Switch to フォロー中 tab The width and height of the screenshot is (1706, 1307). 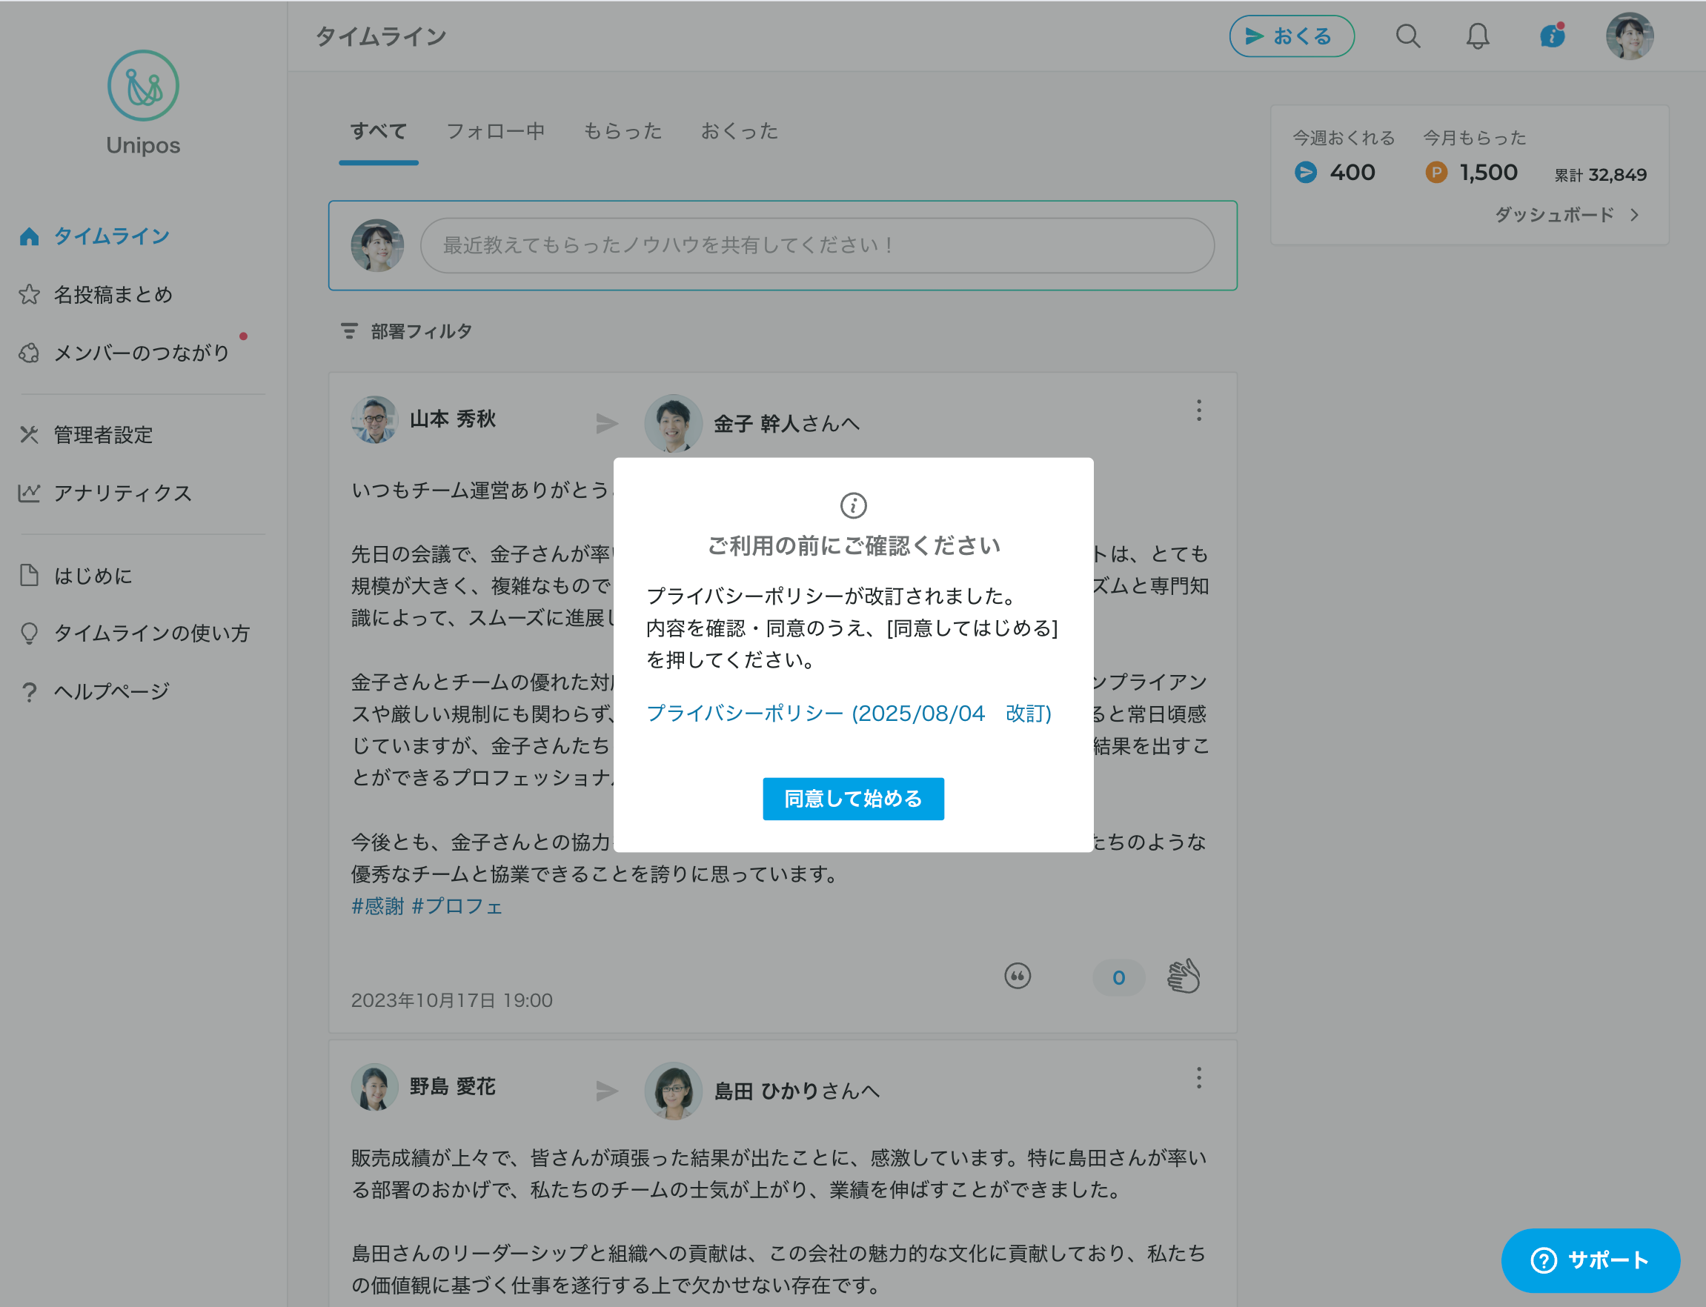(x=496, y=131)
